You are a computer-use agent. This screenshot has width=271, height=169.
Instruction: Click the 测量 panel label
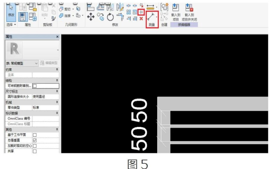pos(152,25)
